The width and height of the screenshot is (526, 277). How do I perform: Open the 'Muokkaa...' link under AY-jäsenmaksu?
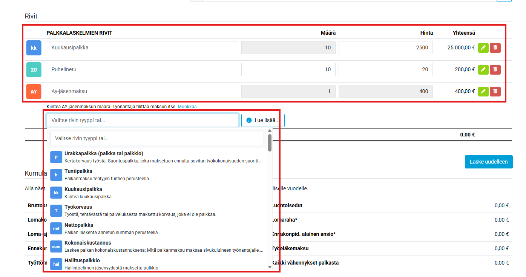(x=189, y=107)
